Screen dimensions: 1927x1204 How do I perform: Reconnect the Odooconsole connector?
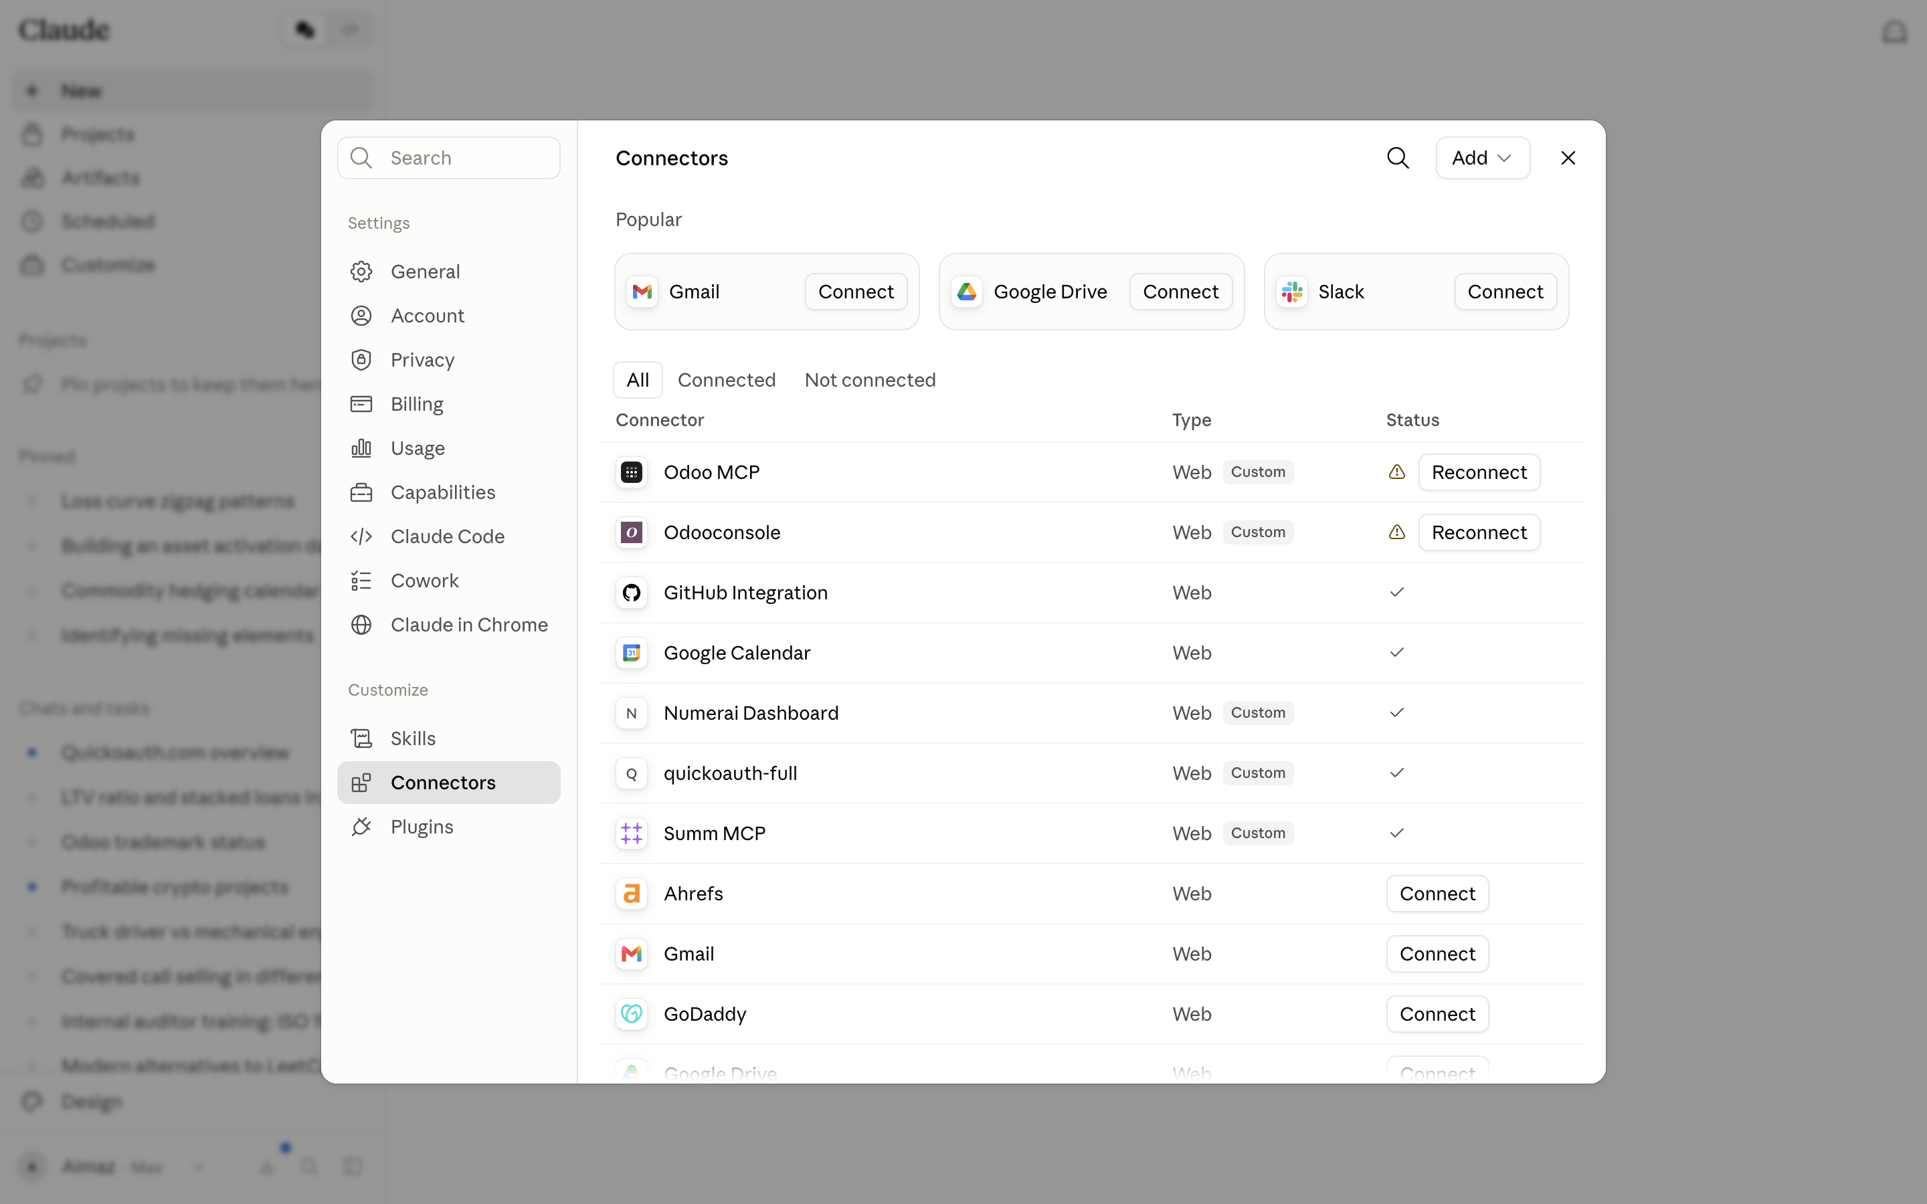point(1479,532)
